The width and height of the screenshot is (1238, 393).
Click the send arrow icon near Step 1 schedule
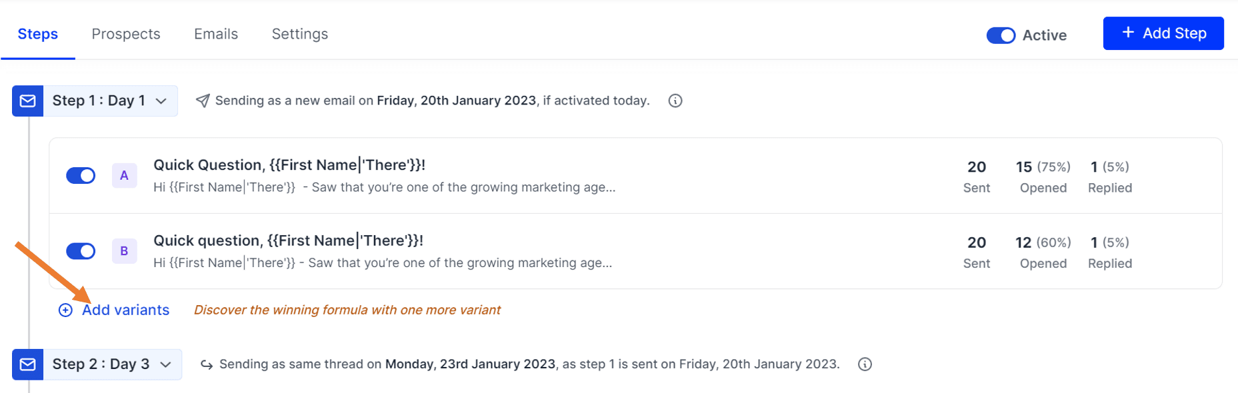pos(202,100)
